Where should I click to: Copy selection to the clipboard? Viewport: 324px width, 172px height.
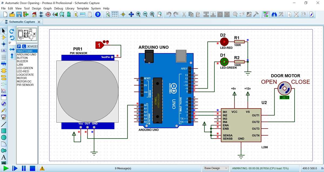[191, 14]
